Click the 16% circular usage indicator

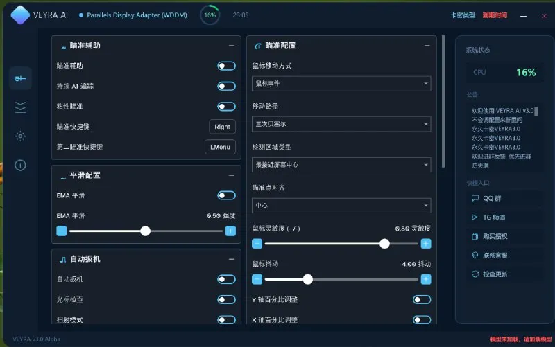pyautogui.click(x=210, y=15)
